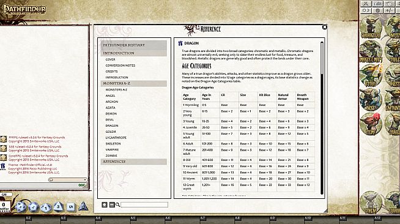Open the Parcels sidebar button
The image size is (400, 224).
393,124
